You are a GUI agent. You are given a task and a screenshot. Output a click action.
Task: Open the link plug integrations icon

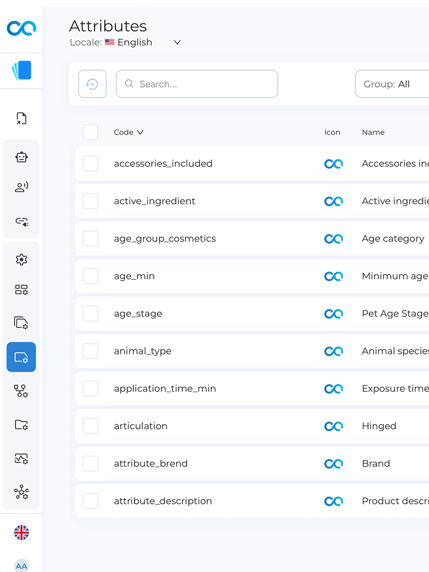point(22,221)
